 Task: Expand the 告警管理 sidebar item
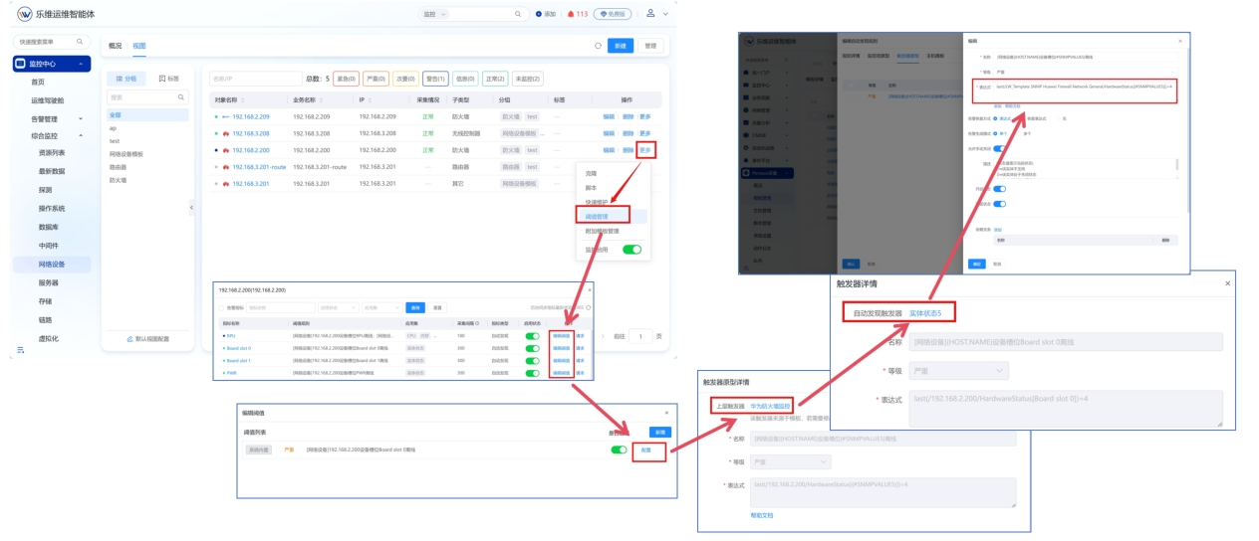pyautogui.click(x=81, y=119)
